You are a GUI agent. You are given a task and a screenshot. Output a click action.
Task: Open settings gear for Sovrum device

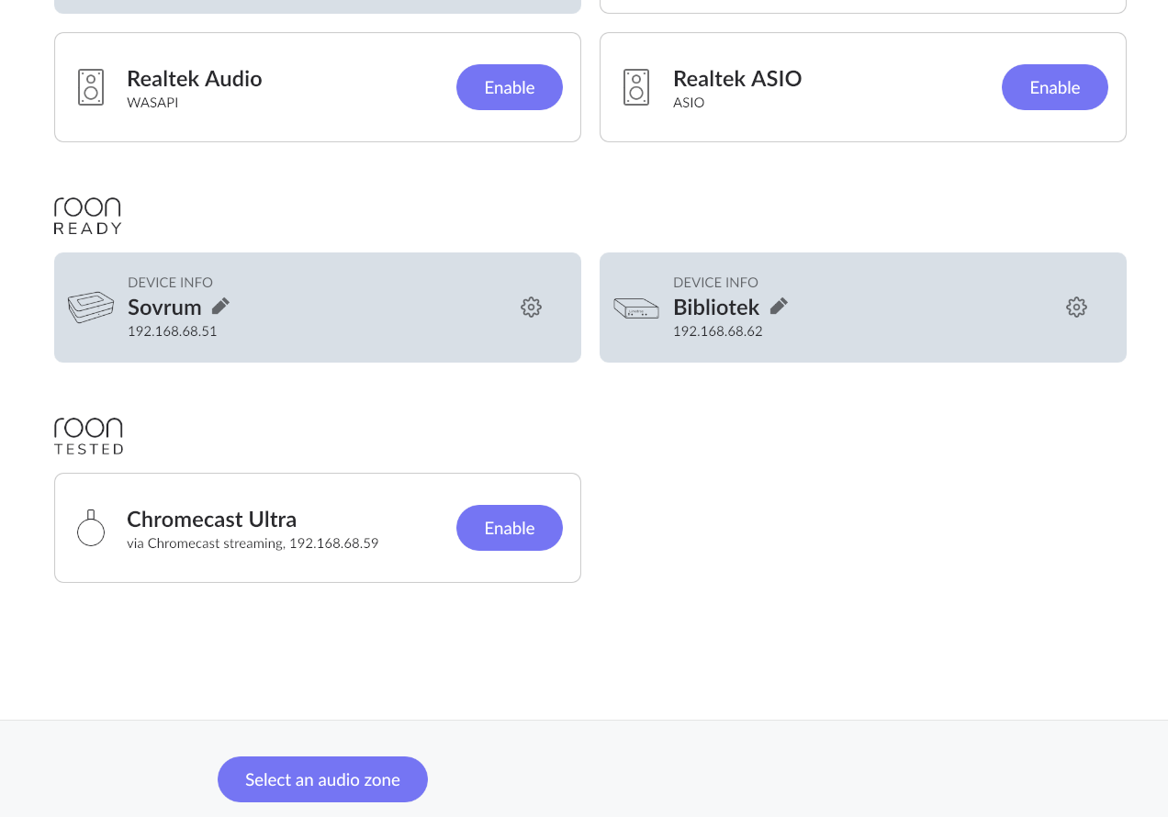(531, 308)
